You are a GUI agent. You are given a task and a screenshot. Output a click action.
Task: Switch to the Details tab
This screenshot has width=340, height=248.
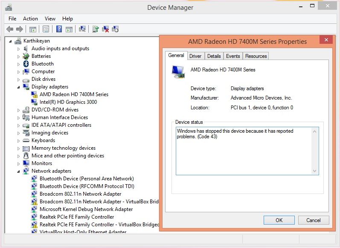click(214, 56)
